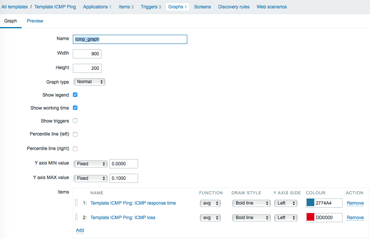Grab drag handle of ICMP loss item
370x239 pixels.
76,217
